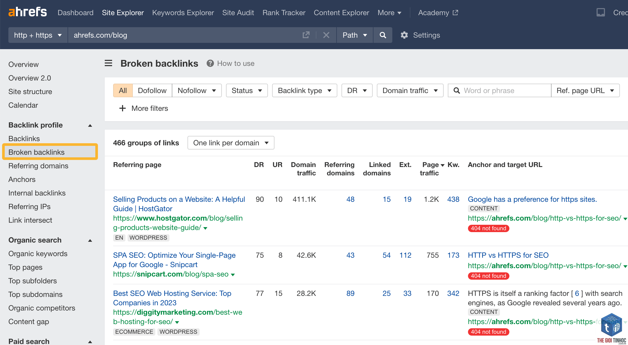Go to Dashboard tab
The height and width of the screenshot is (345, 628).
[75, 13]
